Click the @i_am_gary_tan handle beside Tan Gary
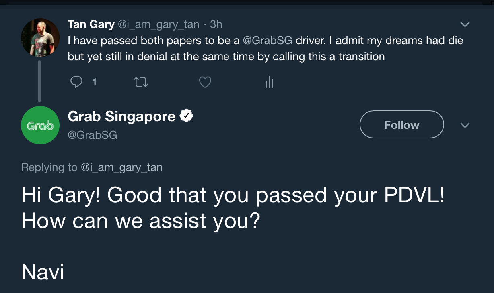 click(x=158, y=25)
